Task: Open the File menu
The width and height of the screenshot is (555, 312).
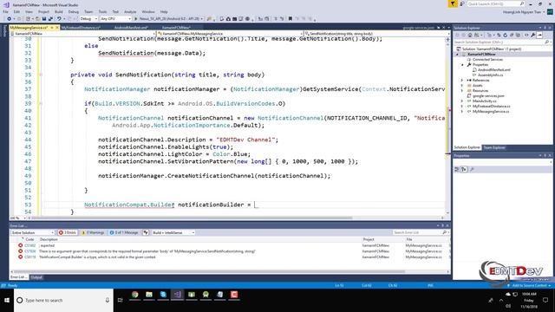Action: (5, 11)
